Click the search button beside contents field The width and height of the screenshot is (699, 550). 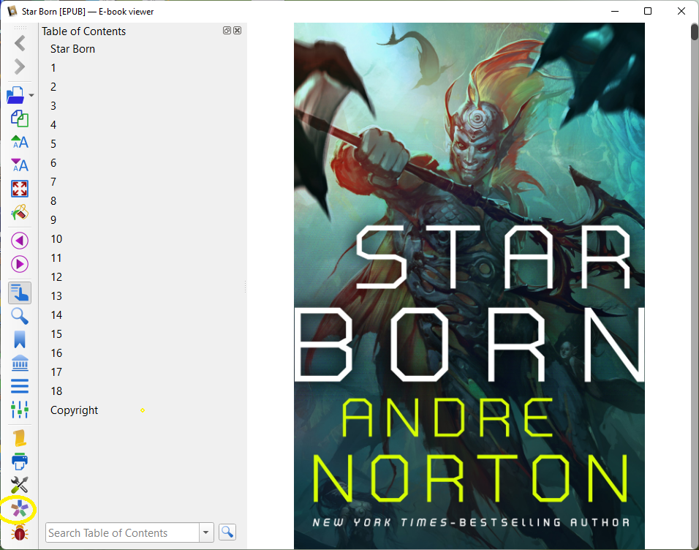227,532
